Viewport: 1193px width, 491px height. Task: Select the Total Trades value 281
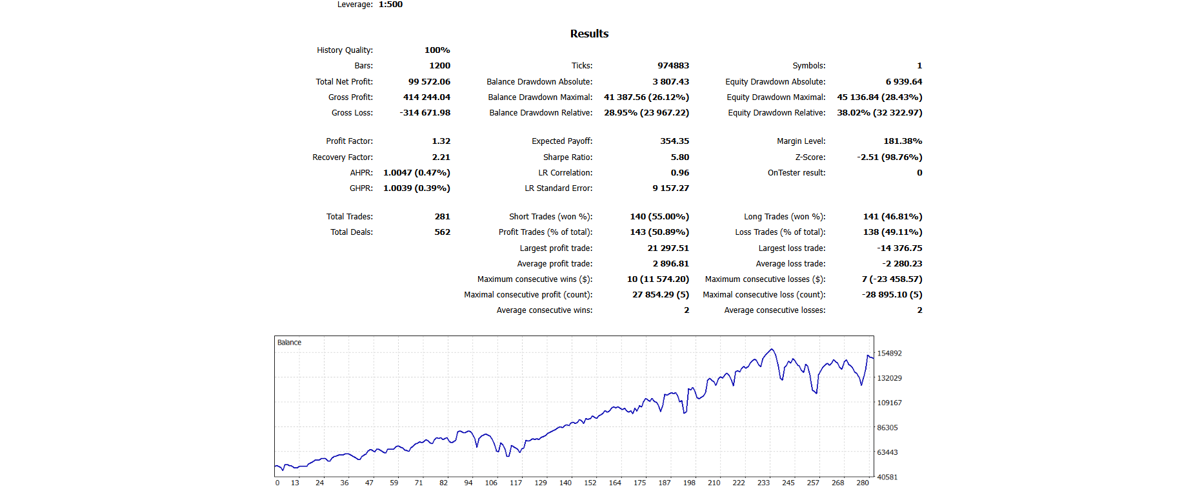click(x=442, y=217)
